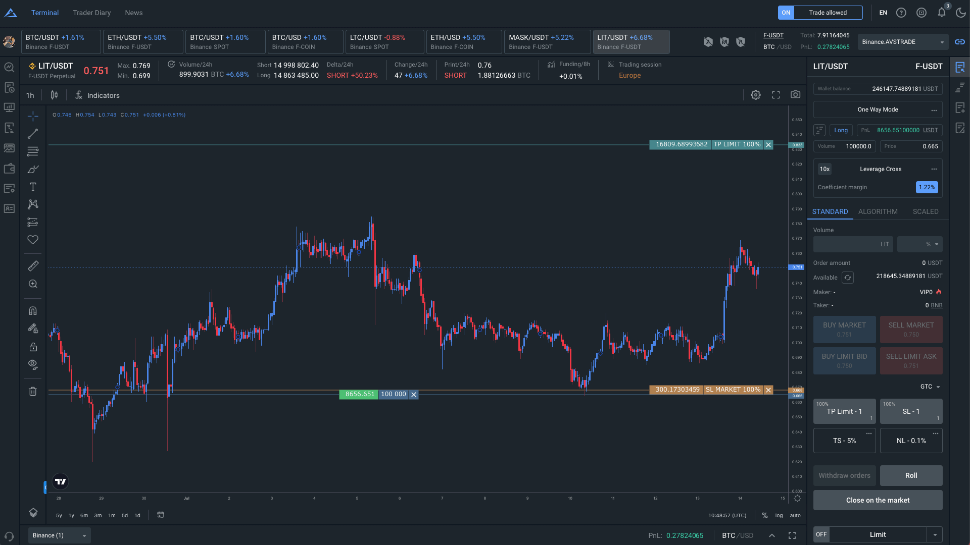Lock all drawings with the padlock icon
This screenshot has width=970, height=545.
(32, 347)
